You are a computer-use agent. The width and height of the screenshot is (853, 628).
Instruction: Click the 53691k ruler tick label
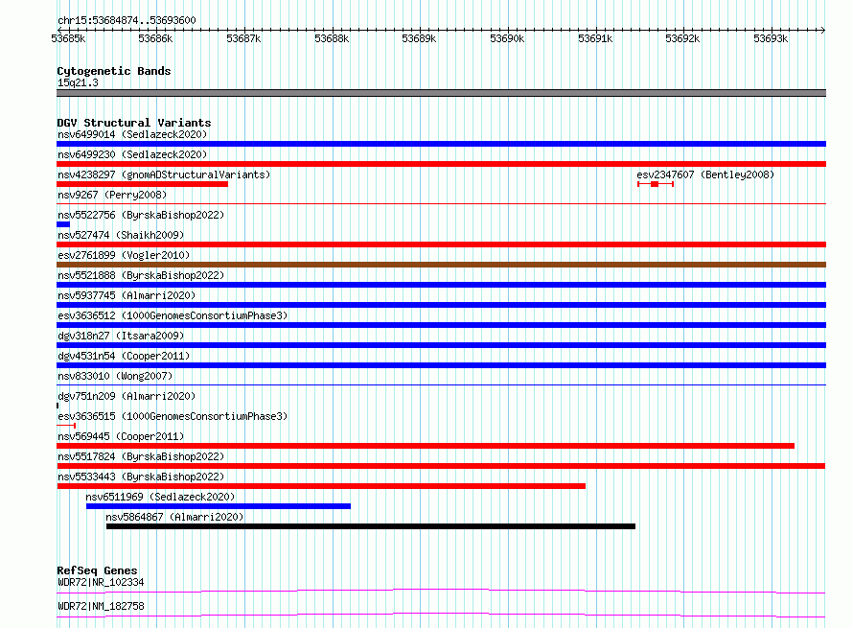click(x=595, y=38)
